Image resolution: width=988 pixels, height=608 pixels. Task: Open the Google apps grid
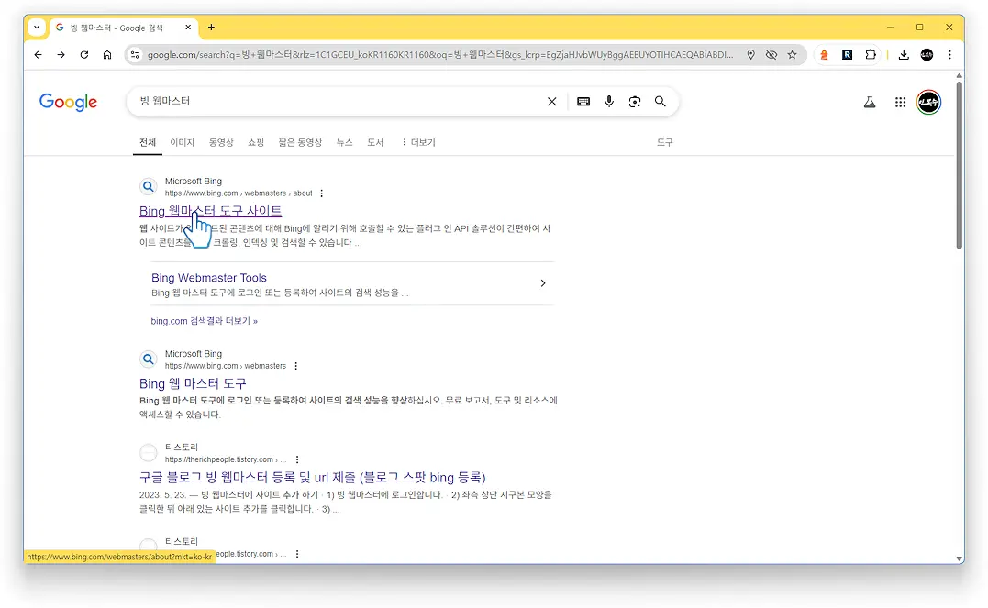[x=901, y=102]
